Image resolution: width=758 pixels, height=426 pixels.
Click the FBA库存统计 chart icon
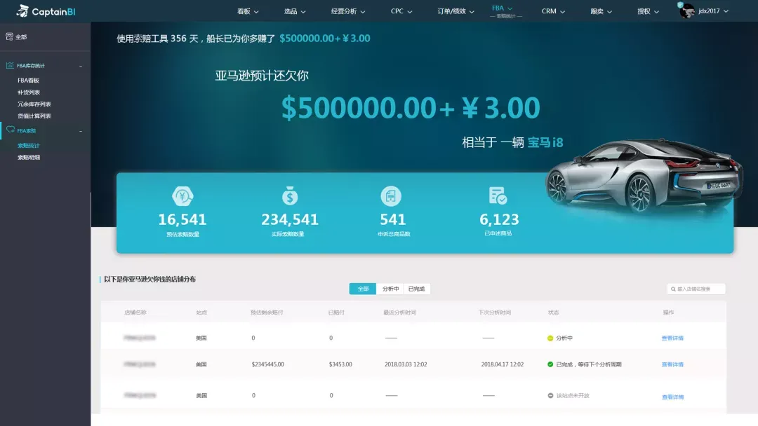point(10,65)
